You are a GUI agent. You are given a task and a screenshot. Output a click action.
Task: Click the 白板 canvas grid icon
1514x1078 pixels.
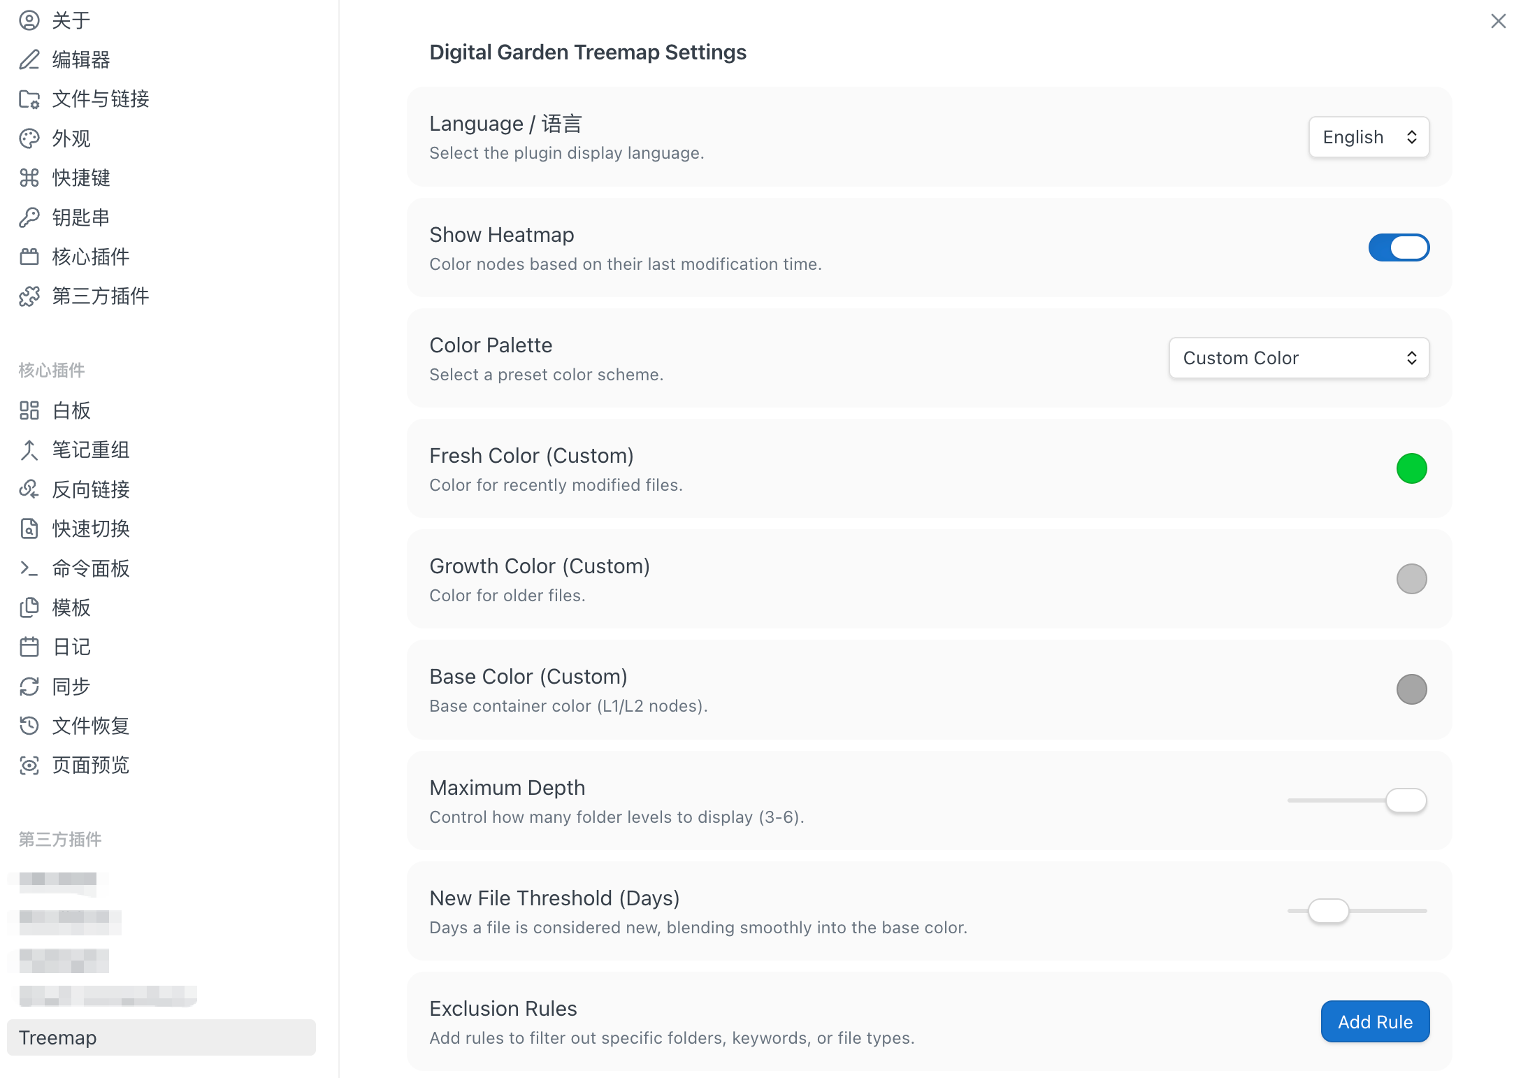[x=29, y=410]
